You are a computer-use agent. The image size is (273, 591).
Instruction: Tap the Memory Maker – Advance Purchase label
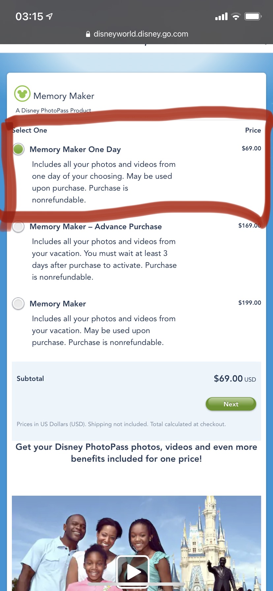(96, 227)
